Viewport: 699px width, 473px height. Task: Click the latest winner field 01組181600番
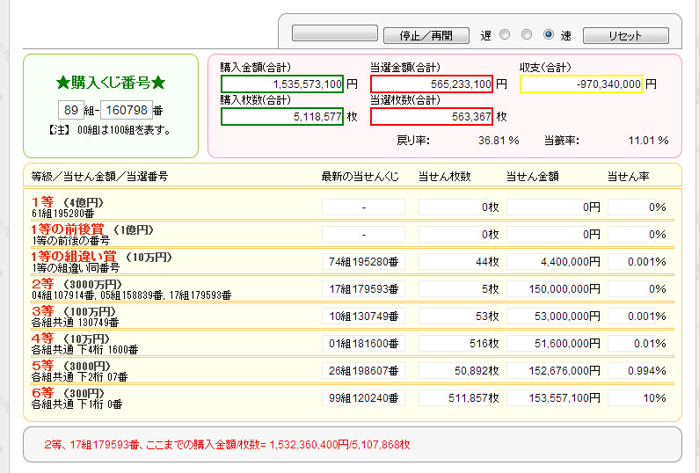[363, 343]
